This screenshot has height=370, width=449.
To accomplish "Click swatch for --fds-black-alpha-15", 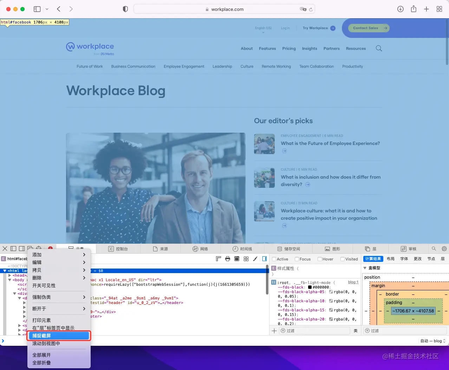I will coord(331,310).
